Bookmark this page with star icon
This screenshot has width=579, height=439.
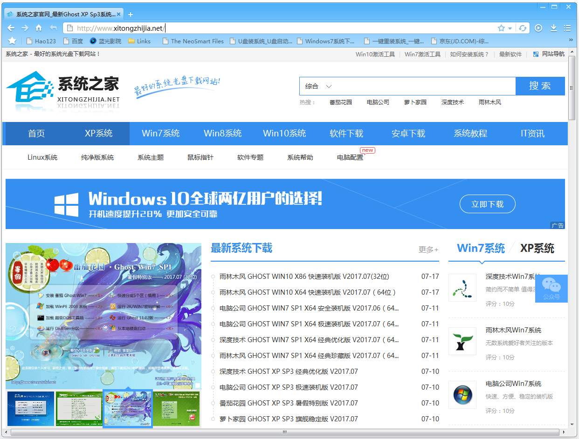(501, 28)
